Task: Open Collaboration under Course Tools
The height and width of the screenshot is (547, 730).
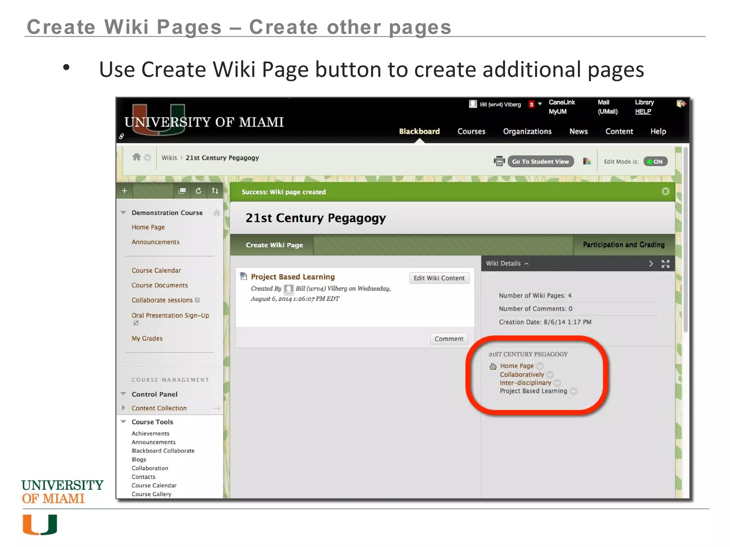Action: (x=150, y=468)
